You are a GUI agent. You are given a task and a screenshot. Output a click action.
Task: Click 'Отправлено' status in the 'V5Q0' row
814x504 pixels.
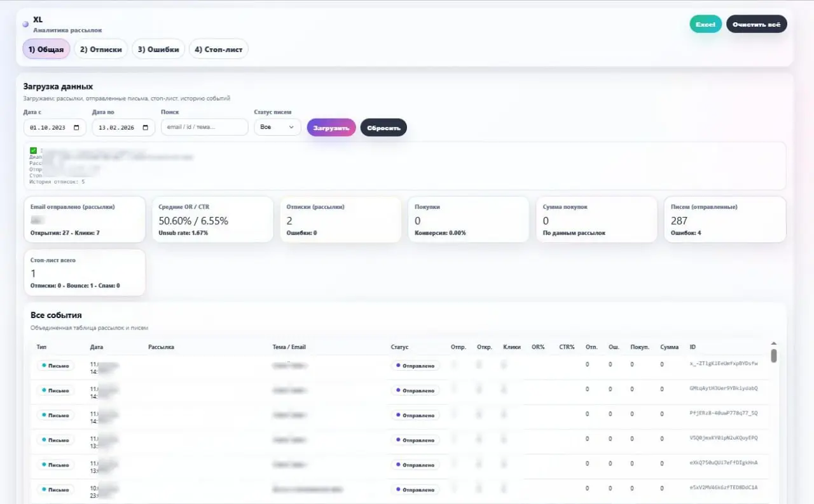tap(415, 440)
